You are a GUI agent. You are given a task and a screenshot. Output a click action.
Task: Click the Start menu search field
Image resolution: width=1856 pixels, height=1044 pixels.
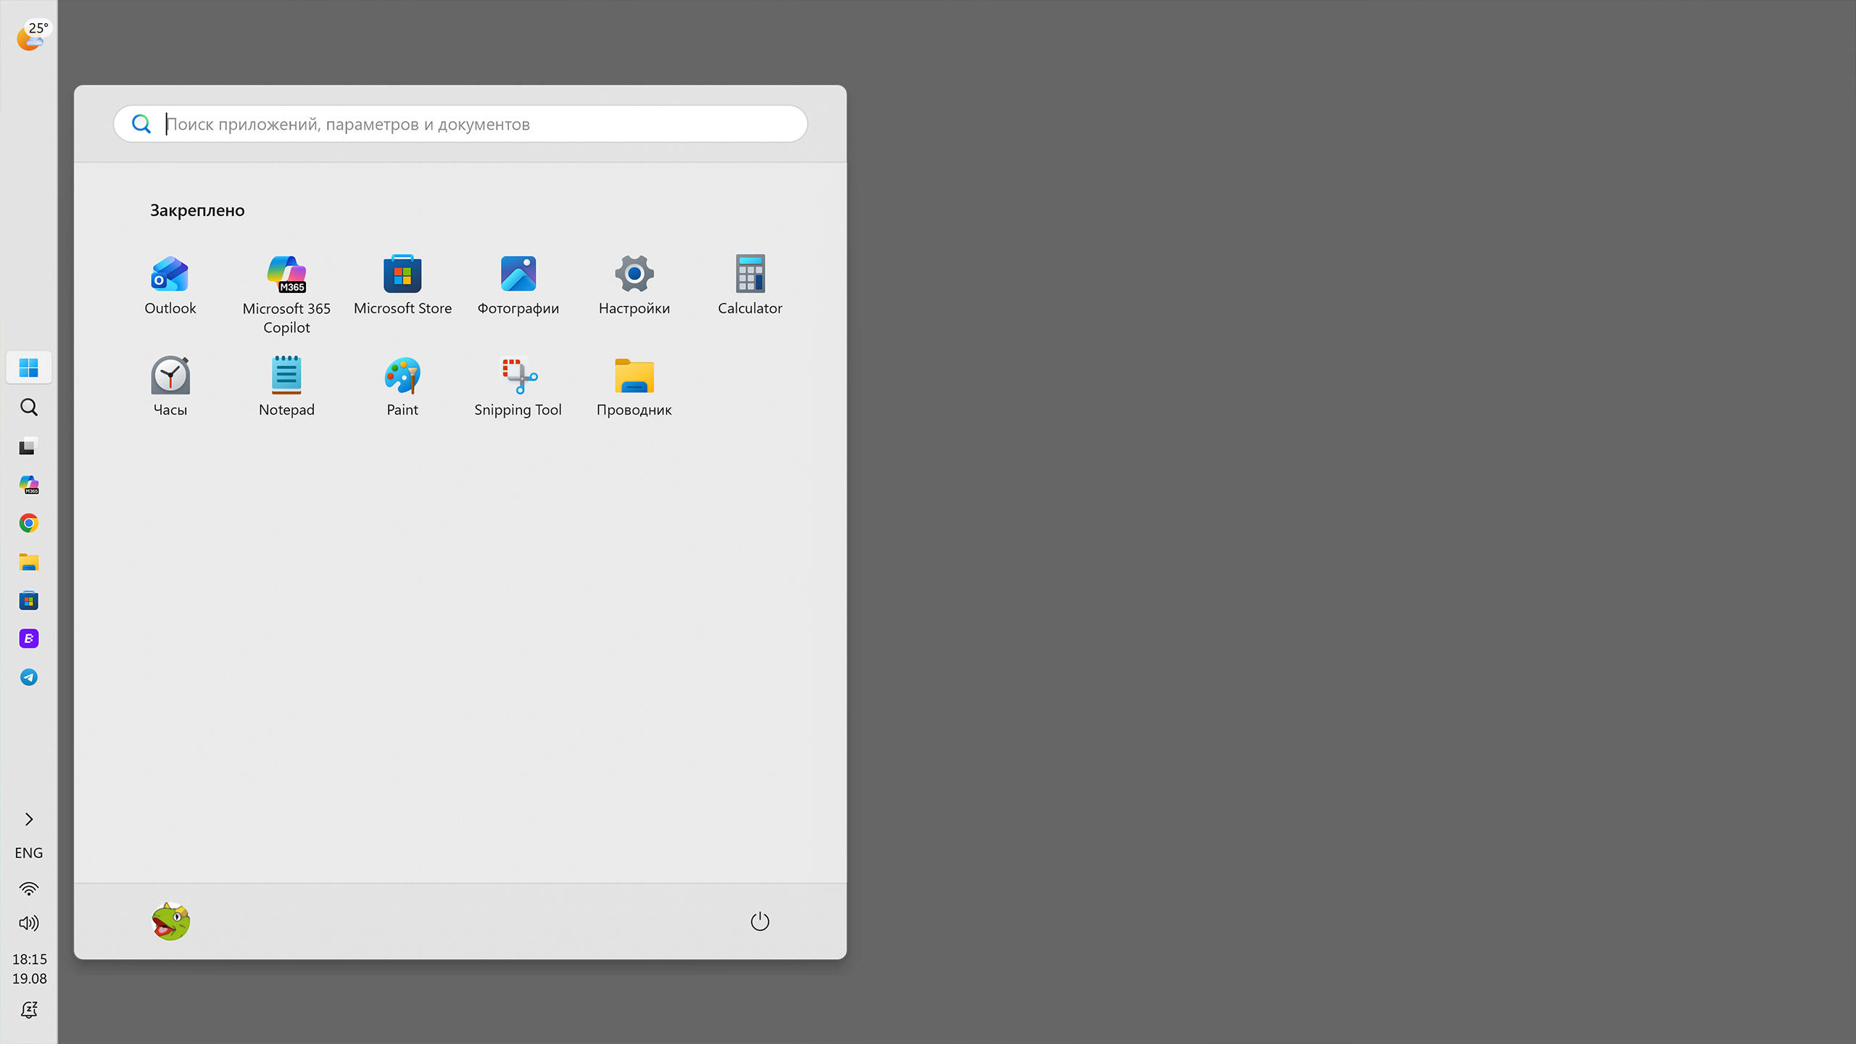[460, 124]
